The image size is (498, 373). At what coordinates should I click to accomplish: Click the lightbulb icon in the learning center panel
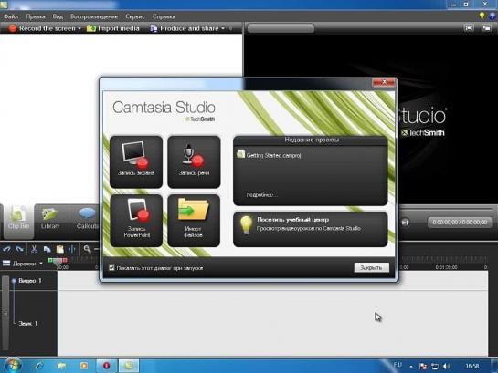click(x=246, y=225)
